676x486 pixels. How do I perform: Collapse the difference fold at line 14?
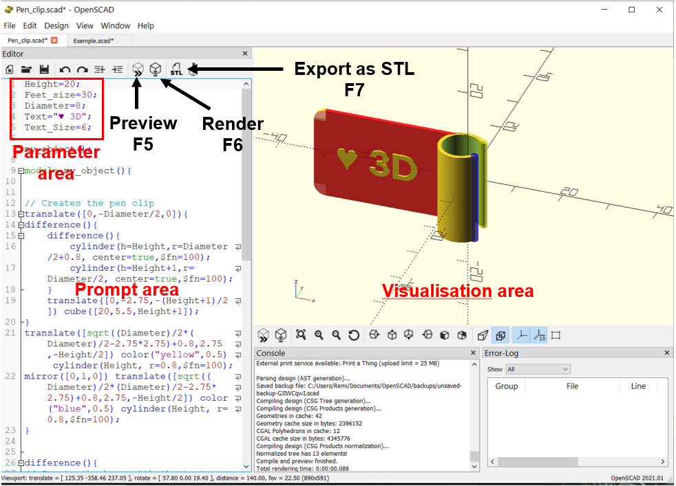point(21,225)
